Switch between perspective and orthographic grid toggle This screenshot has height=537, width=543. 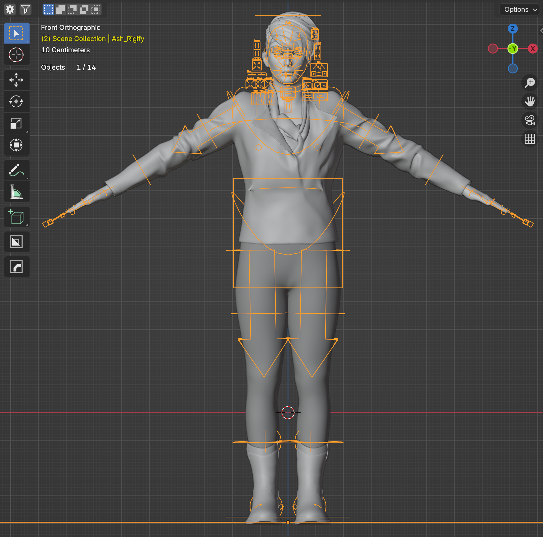pyautogui.click(x=530, y=138)
